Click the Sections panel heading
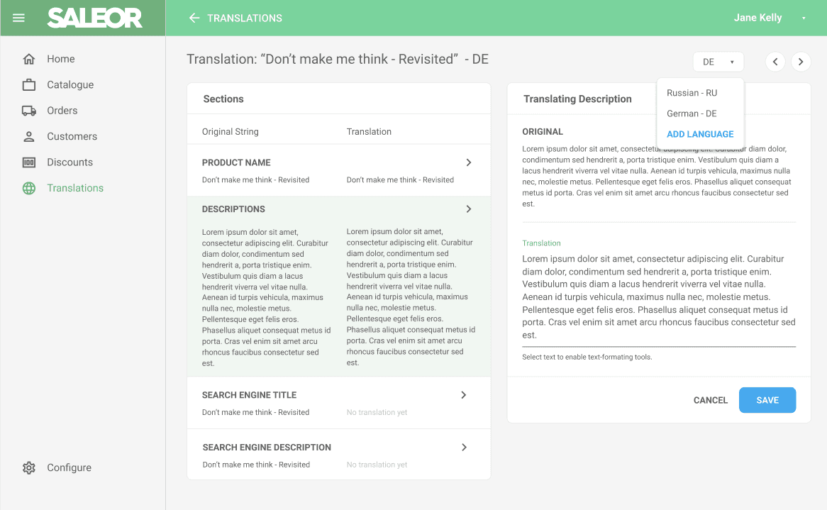 click(223, 99)
